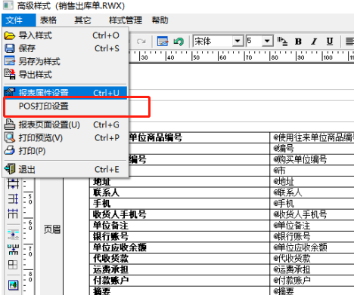Image resolution: width=354 pixels, height=295 pixels.
Task: Click the magnifier icon beside 打印预览
Action: [x=10, y=137]
